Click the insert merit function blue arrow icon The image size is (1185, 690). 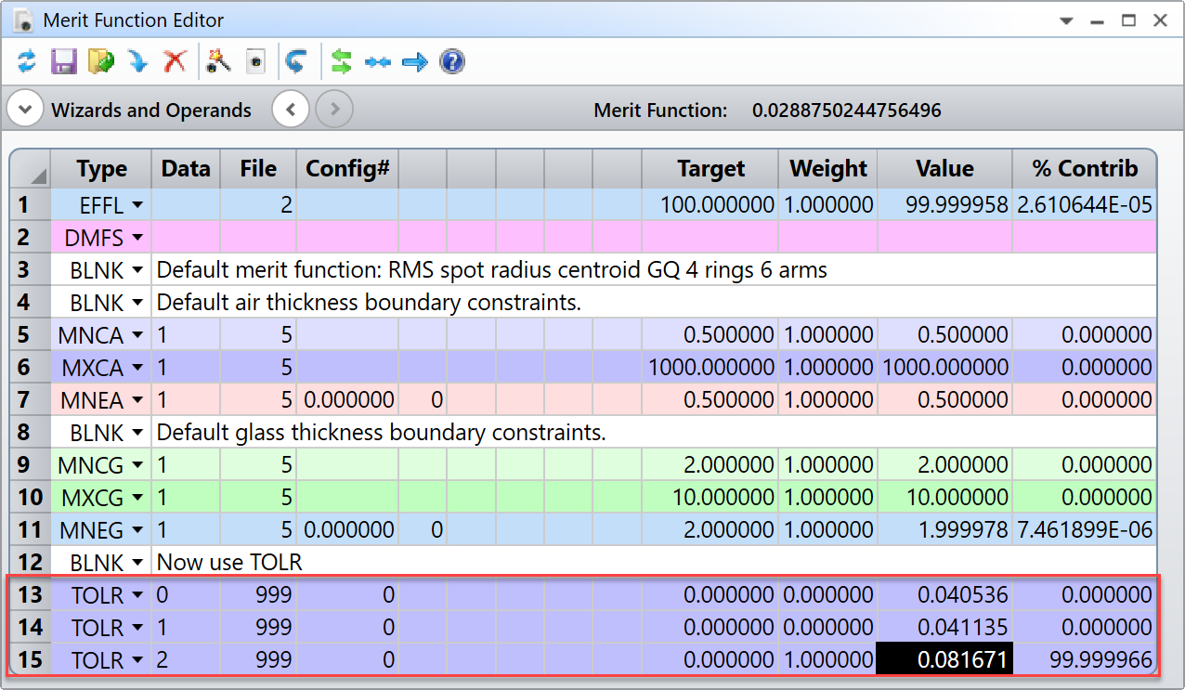coord(137,62)
